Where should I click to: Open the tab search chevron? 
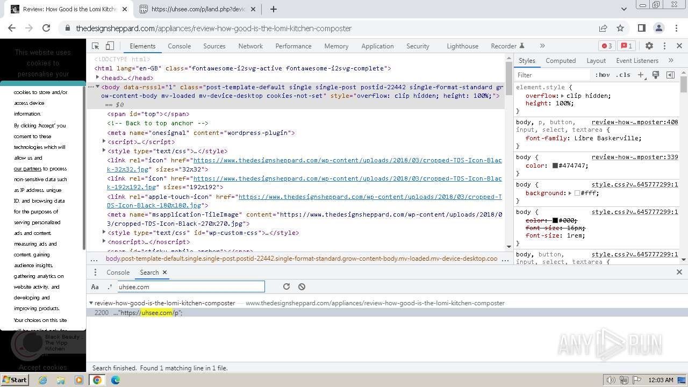(623, 9)
